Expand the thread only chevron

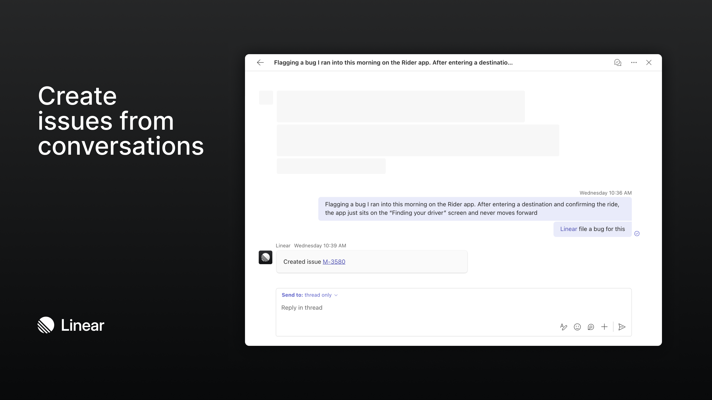336,295
